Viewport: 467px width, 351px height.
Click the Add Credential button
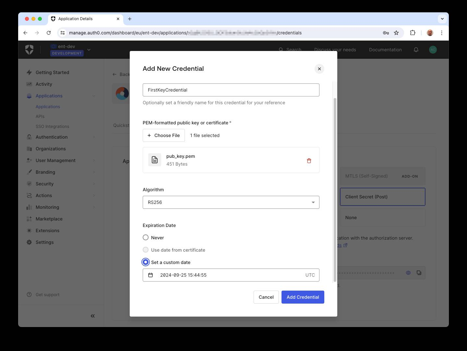tap(303, 297)
